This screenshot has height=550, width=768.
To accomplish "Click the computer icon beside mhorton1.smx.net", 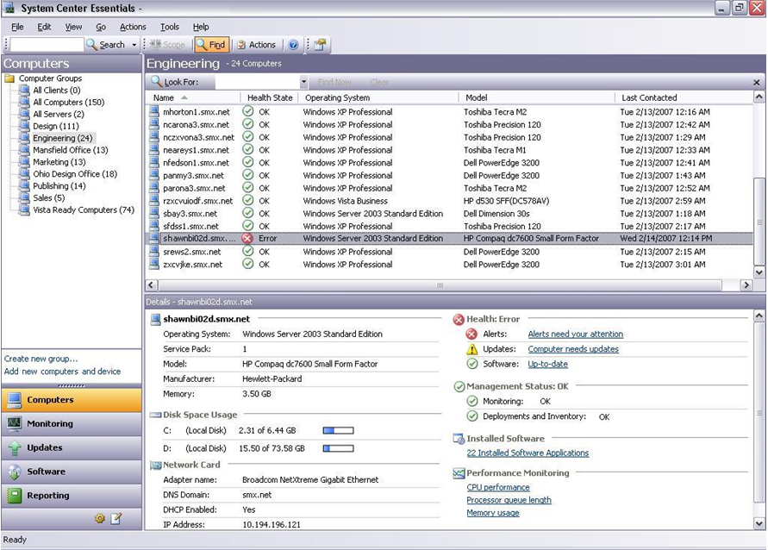I will point(154,112).
